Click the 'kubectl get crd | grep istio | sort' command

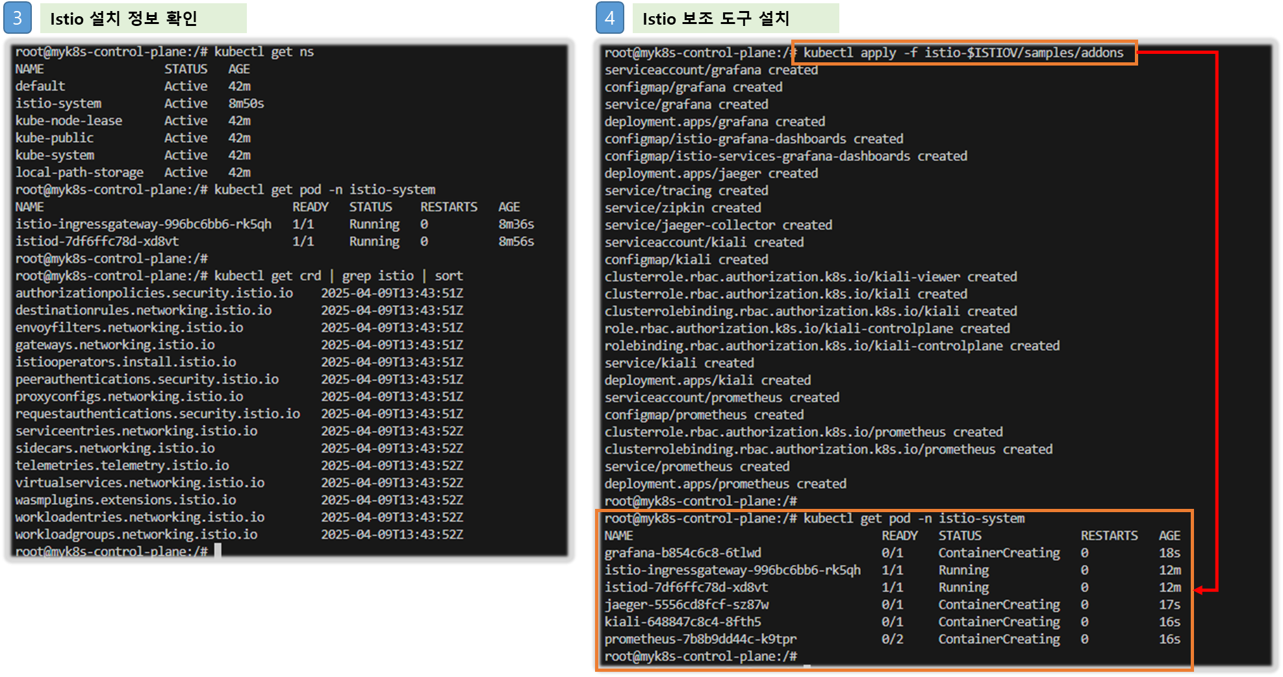tap(338, 276)
